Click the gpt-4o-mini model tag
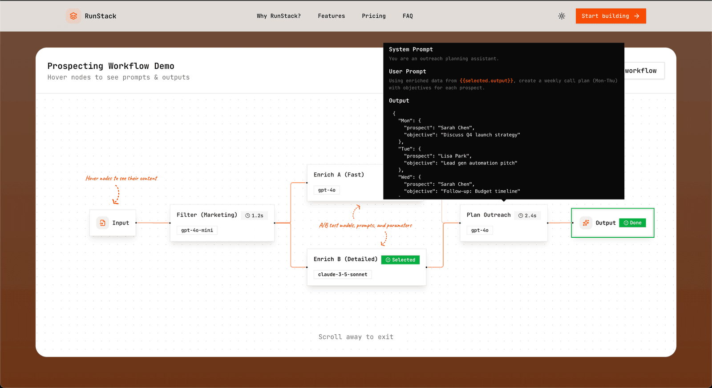This screenshot has width=712, height=388. pos(197,230)
